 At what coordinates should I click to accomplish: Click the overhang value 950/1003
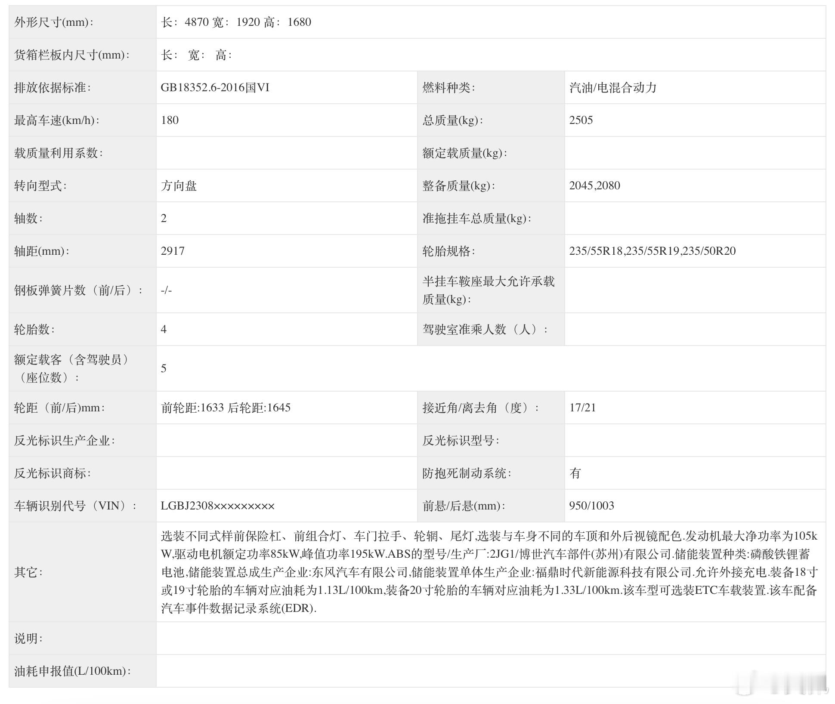(591, 506)
